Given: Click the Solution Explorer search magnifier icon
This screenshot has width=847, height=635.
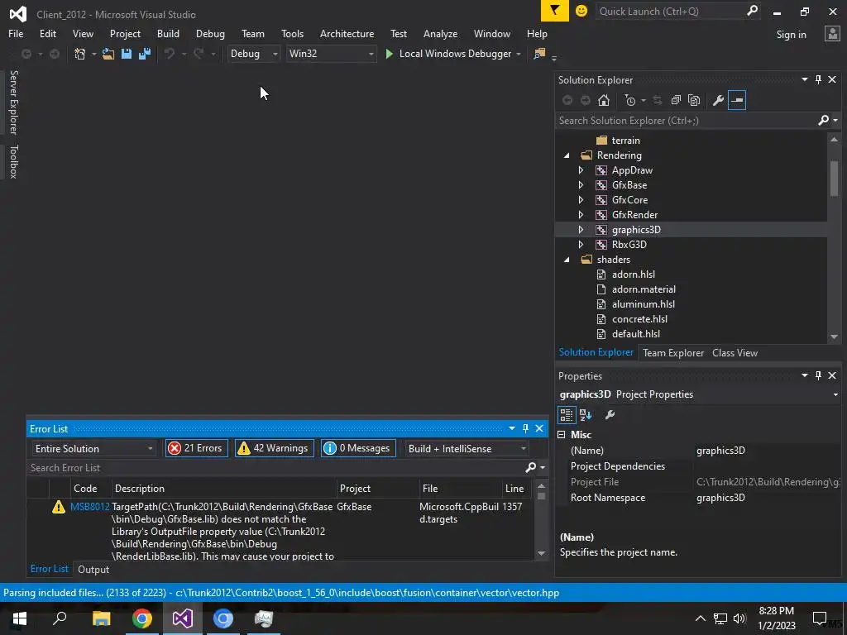Looking at the screenshot, I should click(823, 121).
